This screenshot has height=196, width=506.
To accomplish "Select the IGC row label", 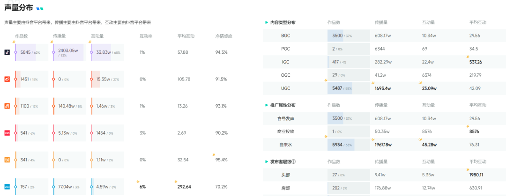I will pyautogui.click(x=286, y=62).
